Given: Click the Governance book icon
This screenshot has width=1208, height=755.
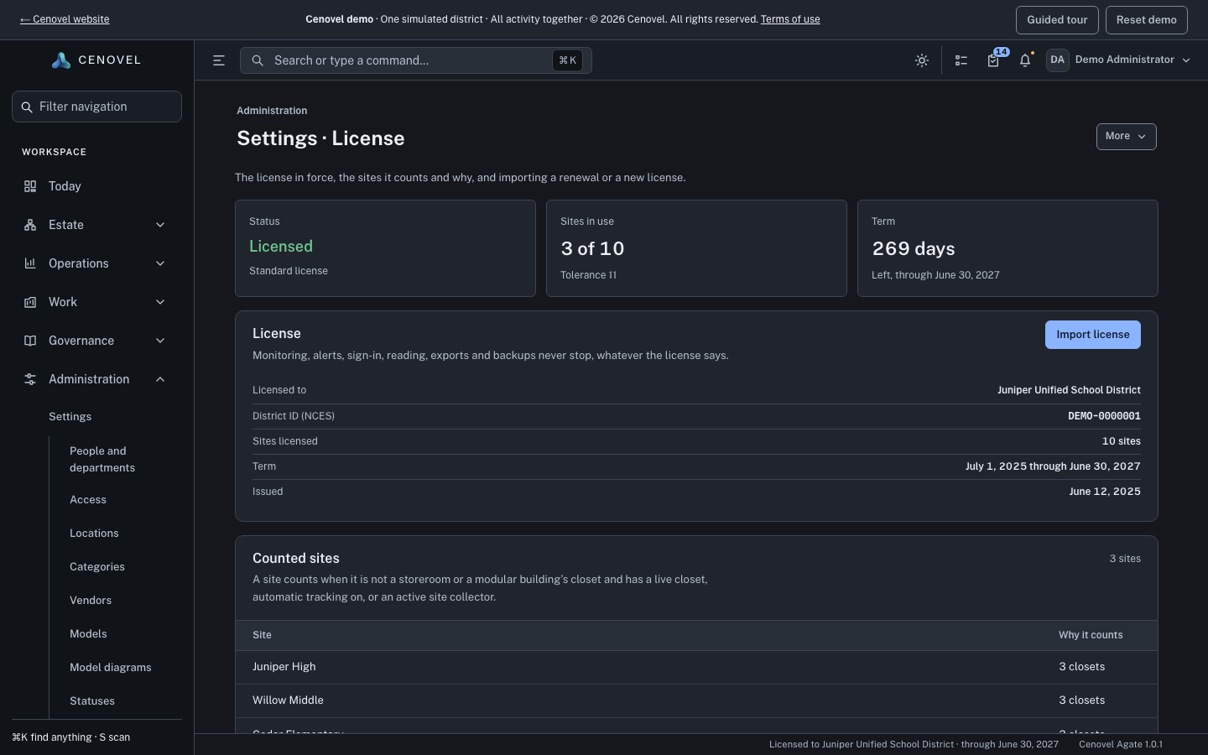Looking at the screenshot, I should point(30,341).
